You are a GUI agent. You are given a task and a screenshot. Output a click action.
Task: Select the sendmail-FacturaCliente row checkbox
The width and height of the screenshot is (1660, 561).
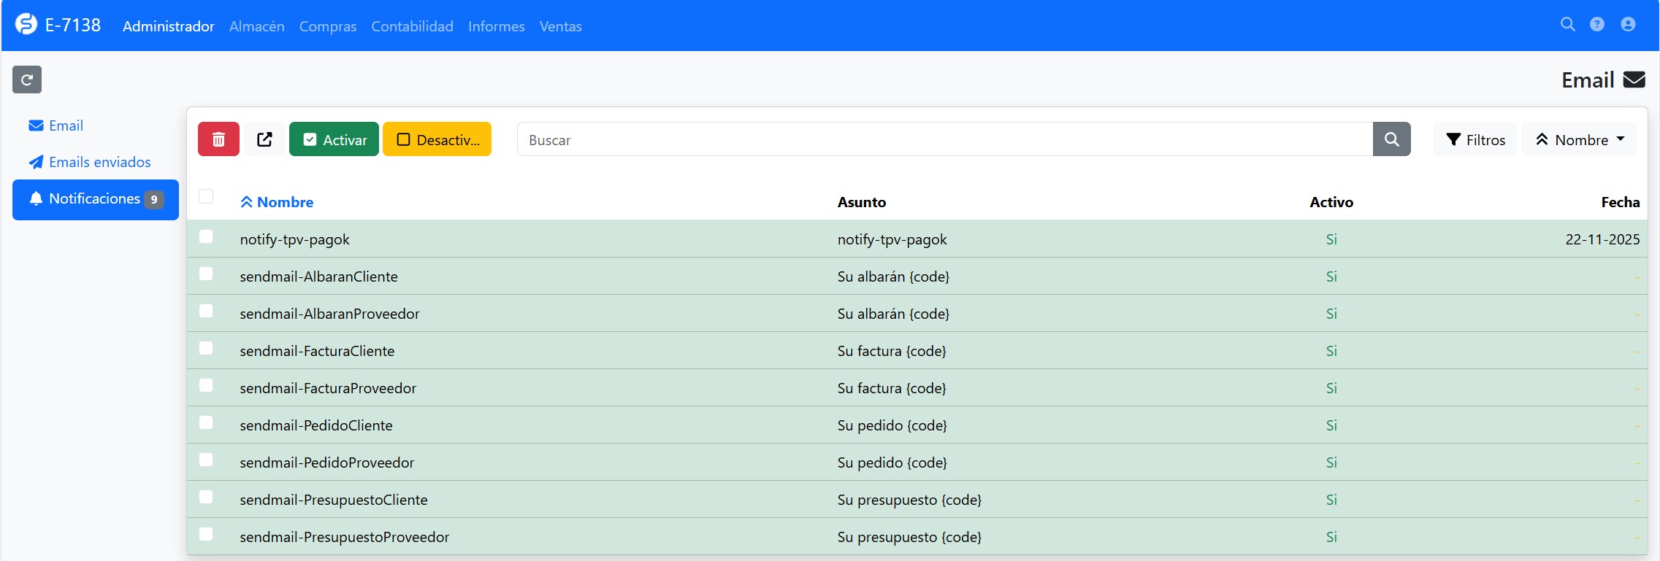206,348
